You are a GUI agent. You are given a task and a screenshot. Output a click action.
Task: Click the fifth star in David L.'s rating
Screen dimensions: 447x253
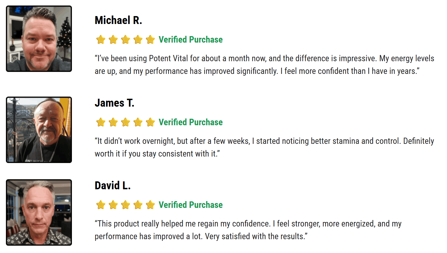(150, 205)
